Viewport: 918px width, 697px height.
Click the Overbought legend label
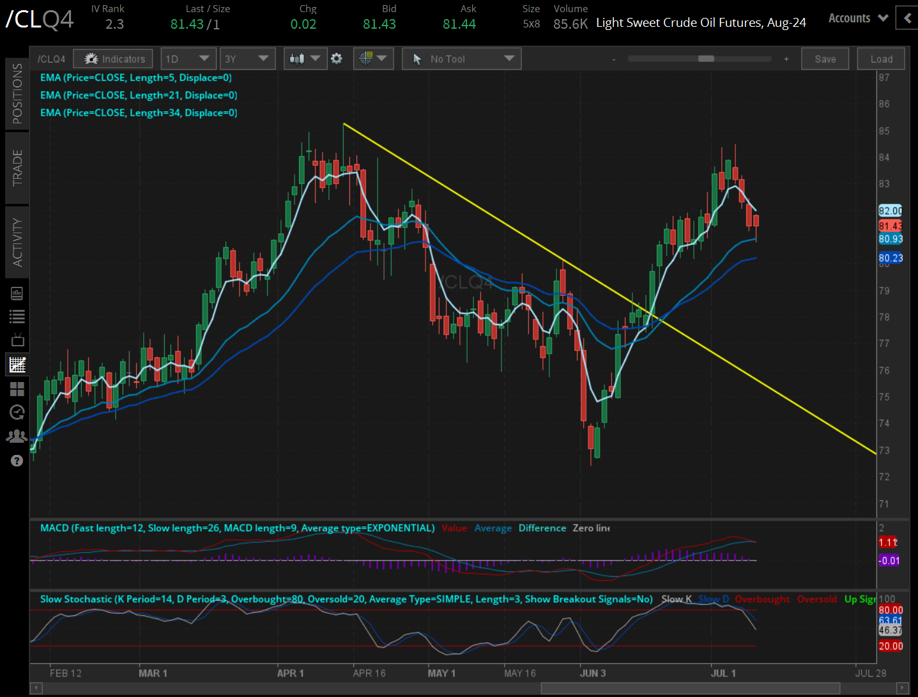(762, 599)
